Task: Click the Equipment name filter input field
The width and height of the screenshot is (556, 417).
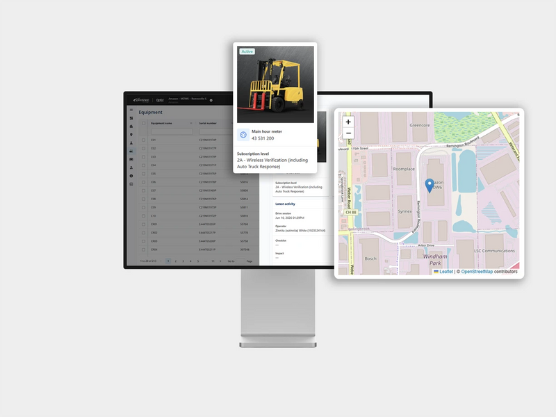Action: pyautogui.click(x=172, y=131)
